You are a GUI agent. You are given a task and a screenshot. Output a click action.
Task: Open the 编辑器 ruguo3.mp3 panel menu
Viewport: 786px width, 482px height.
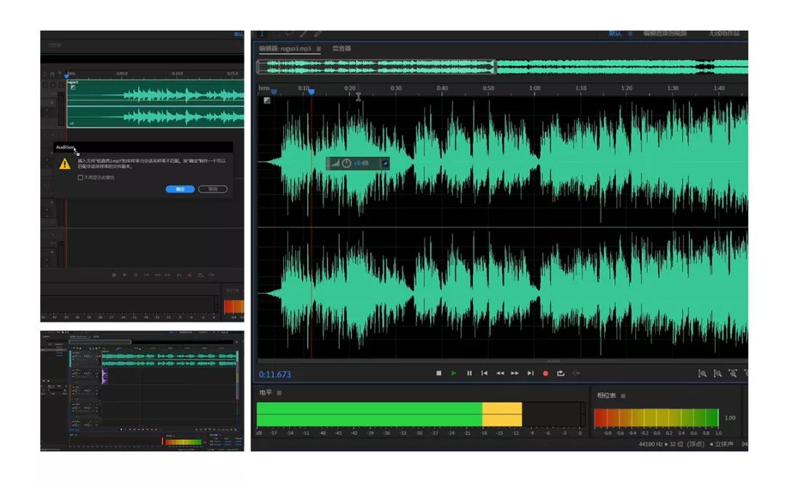pyautogui.click(x=318, y=49)
